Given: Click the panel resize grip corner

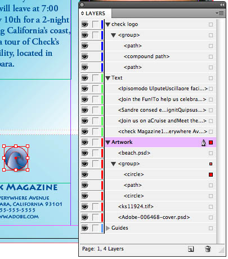Looking at the screenshot, I should point(222,251).
